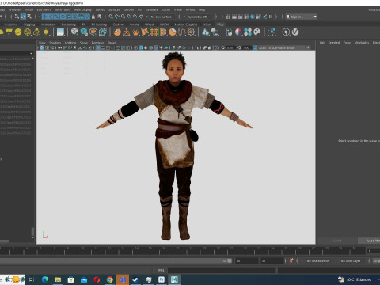Click the orange joystick-like shelf icon
The height and width of the screenshot is (285, 380).
127,32
